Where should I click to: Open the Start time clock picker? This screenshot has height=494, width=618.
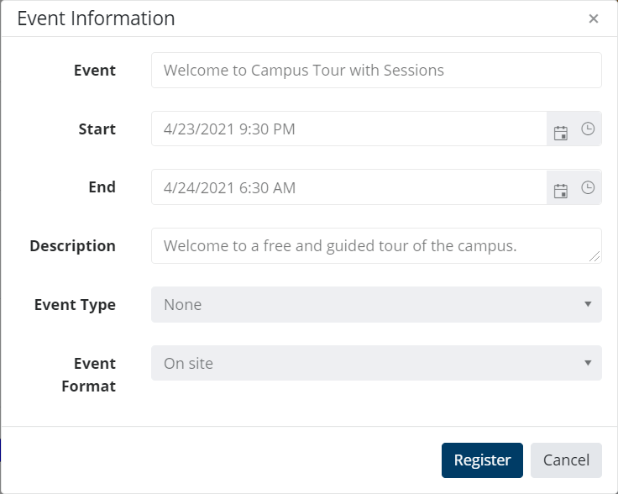click(x=588, y=129)
